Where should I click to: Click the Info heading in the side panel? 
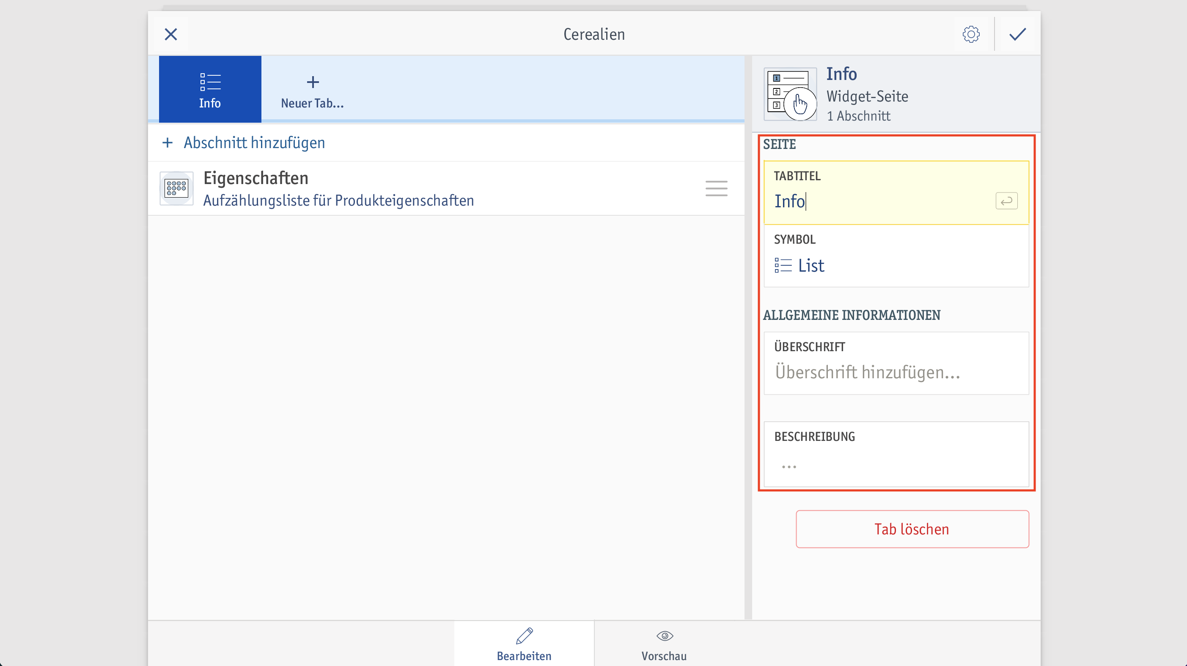click(841, 74)
